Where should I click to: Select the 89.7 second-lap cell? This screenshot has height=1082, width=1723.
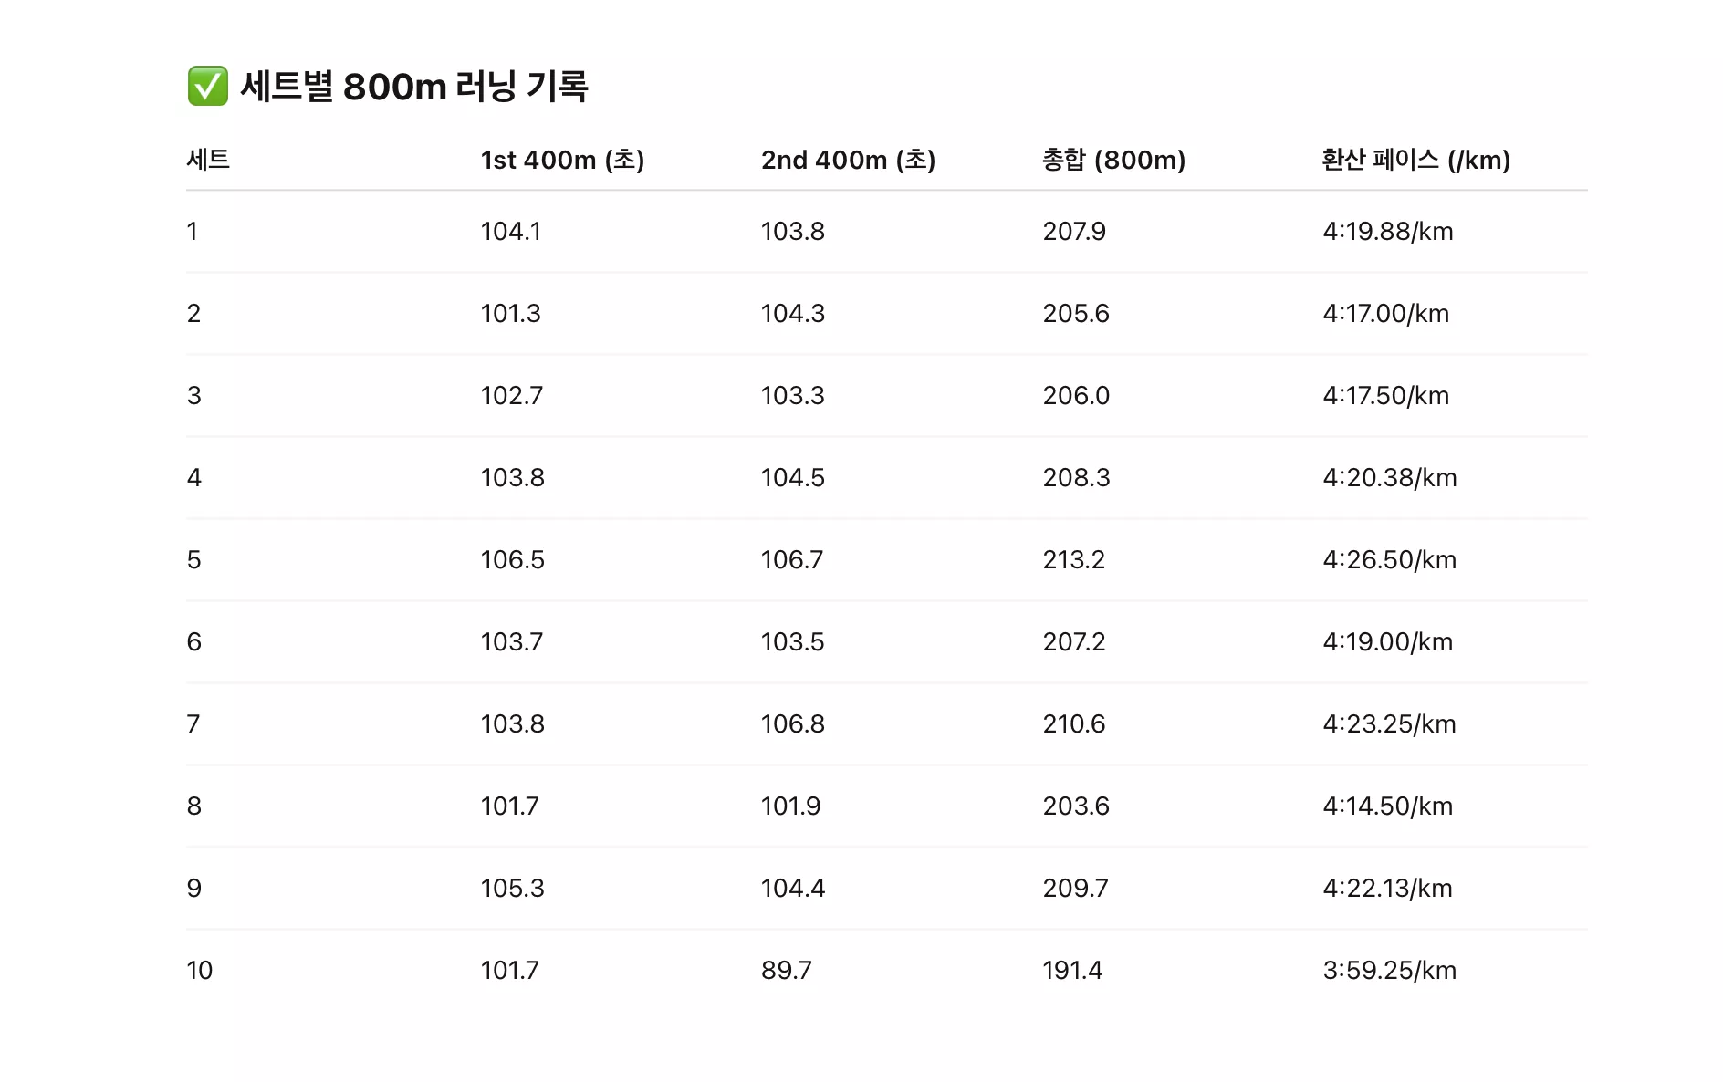pos(786,971)
